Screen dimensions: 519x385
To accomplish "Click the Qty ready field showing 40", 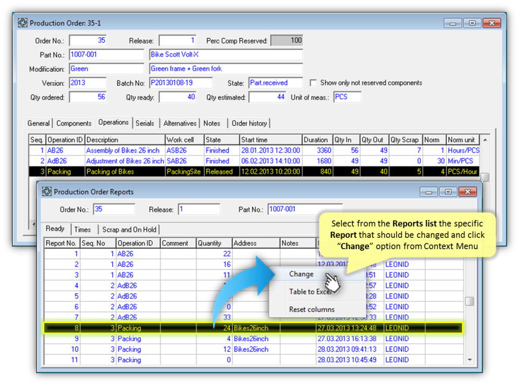I will 177,97.
